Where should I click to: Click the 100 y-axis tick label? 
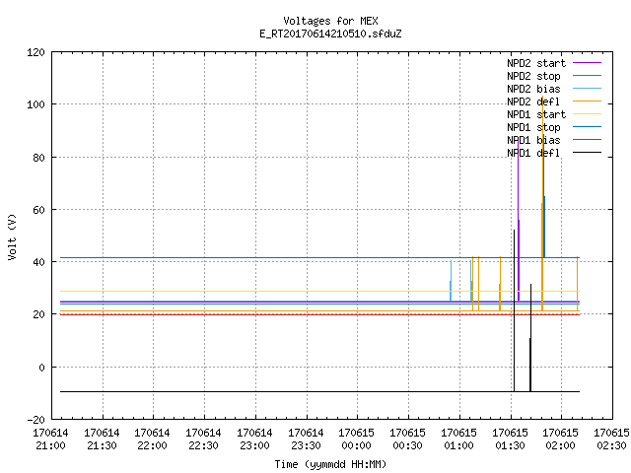(35, 104)
